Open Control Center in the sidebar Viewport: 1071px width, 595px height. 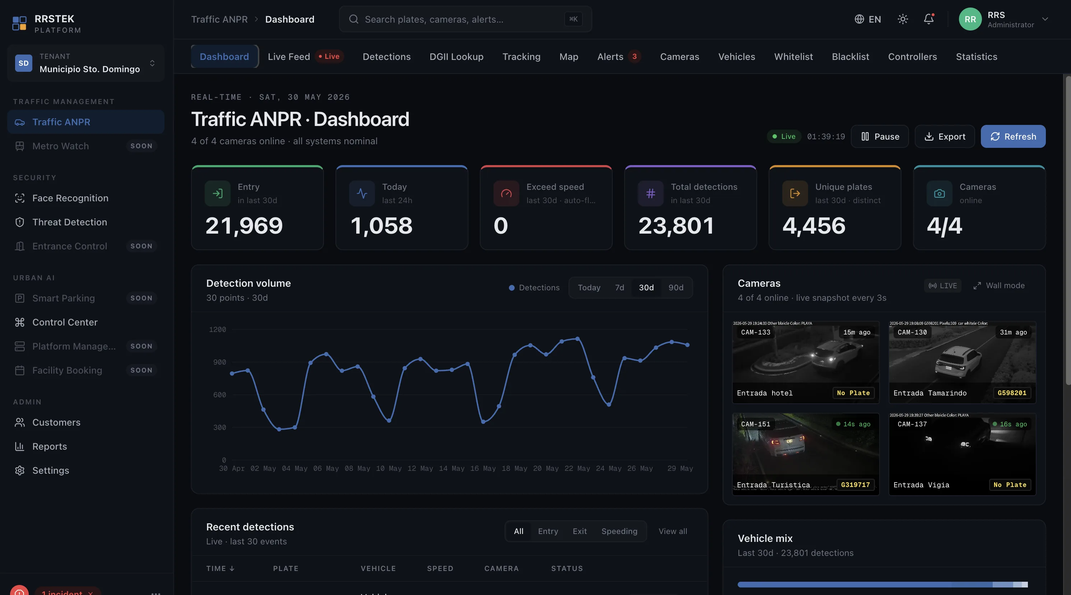pos(85,322)
